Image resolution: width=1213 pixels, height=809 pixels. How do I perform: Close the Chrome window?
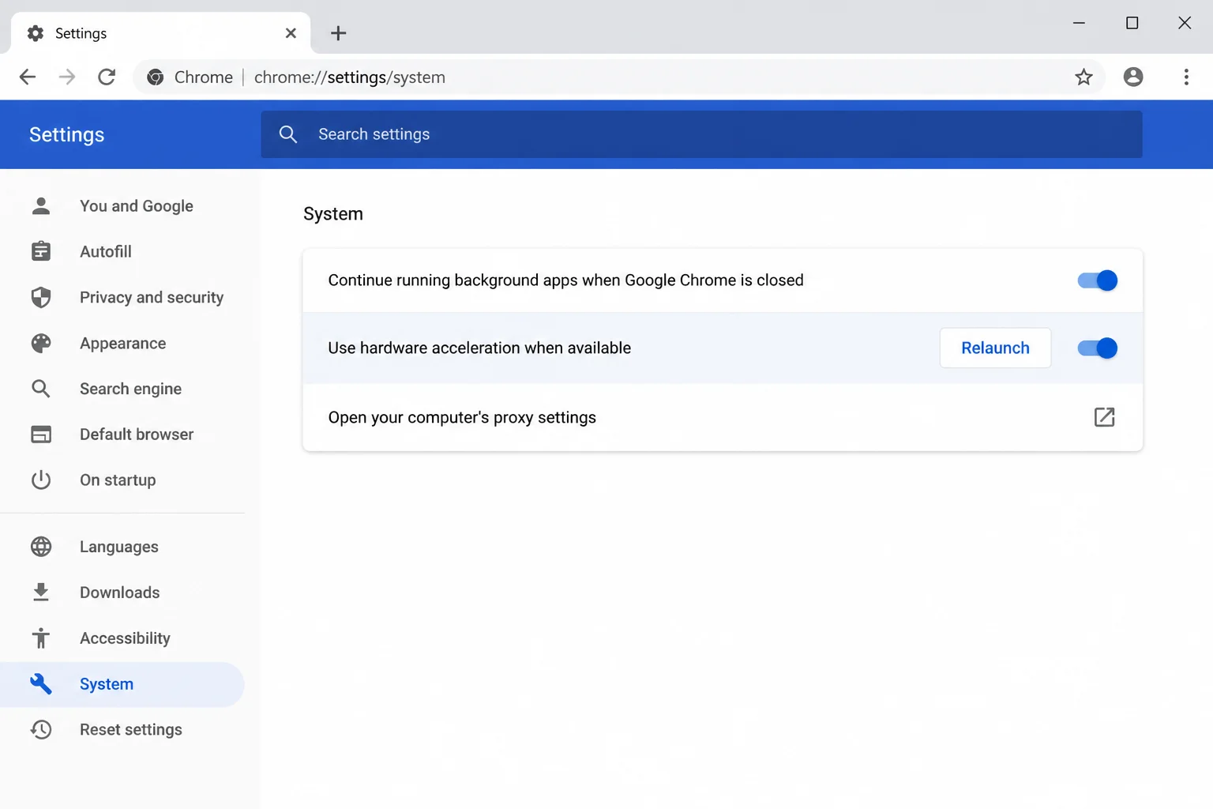[1185, 23]
